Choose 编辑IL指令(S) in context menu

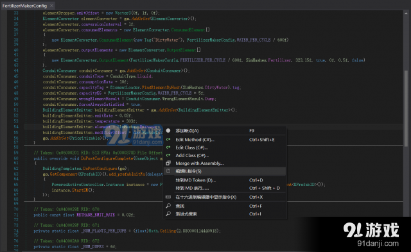tap(225, 171)
